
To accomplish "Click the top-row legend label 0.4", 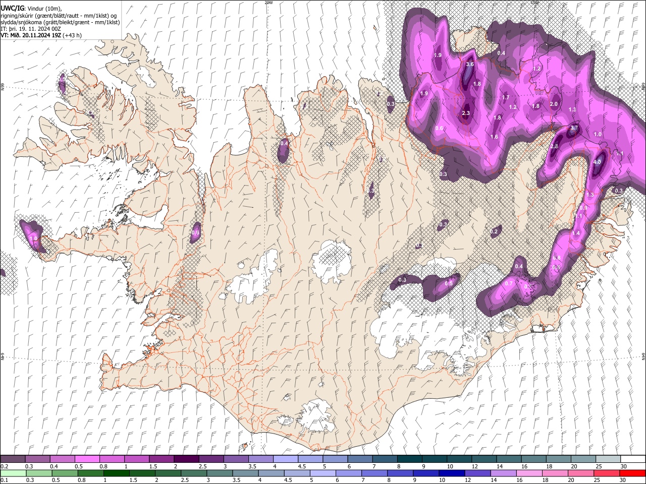I will click(54, 466).
